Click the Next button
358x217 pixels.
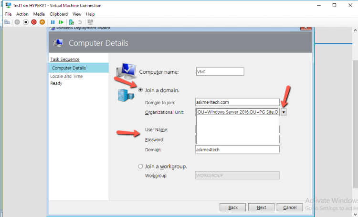[262, 207]
